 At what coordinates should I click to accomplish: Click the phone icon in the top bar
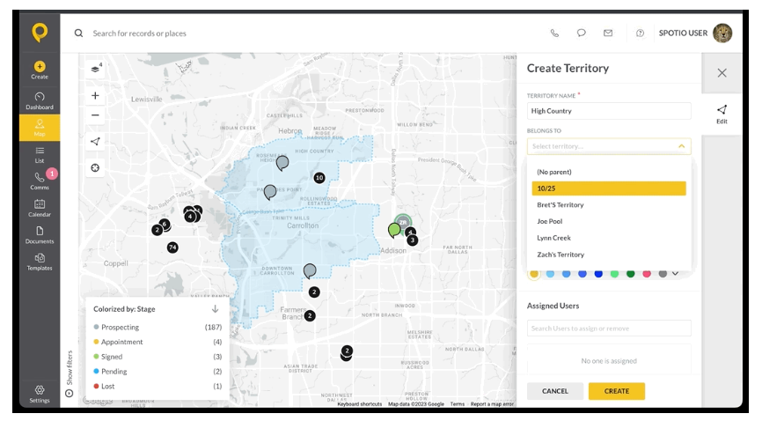coord(554,33)
